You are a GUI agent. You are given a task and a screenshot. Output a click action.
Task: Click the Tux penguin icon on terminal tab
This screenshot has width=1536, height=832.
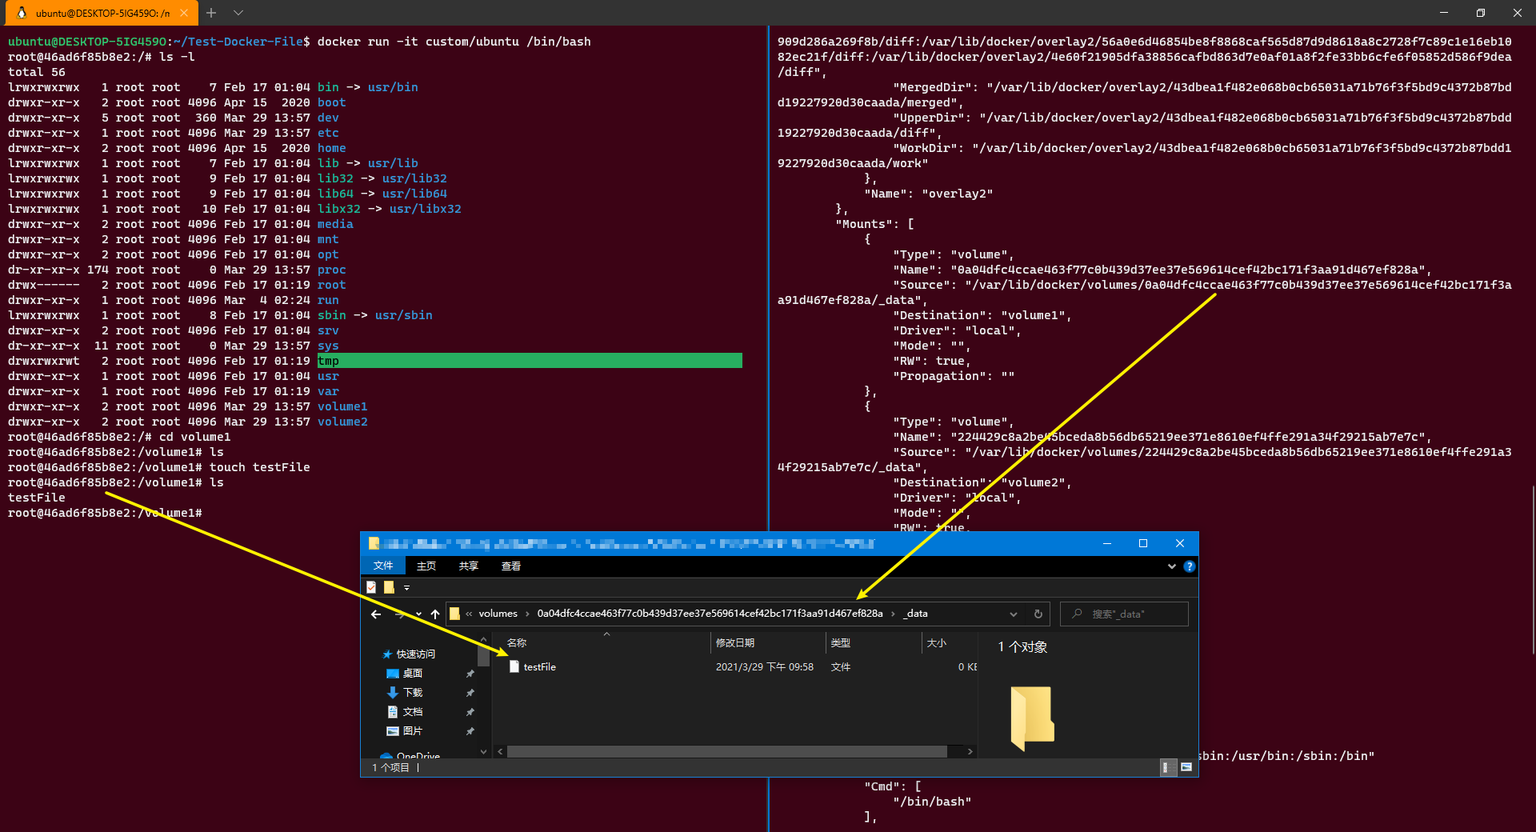[22, 13]
